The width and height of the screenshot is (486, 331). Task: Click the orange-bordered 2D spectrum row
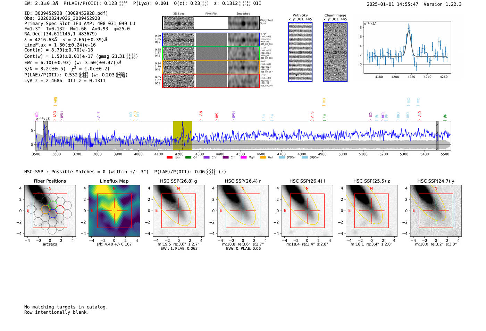point(211,67)
